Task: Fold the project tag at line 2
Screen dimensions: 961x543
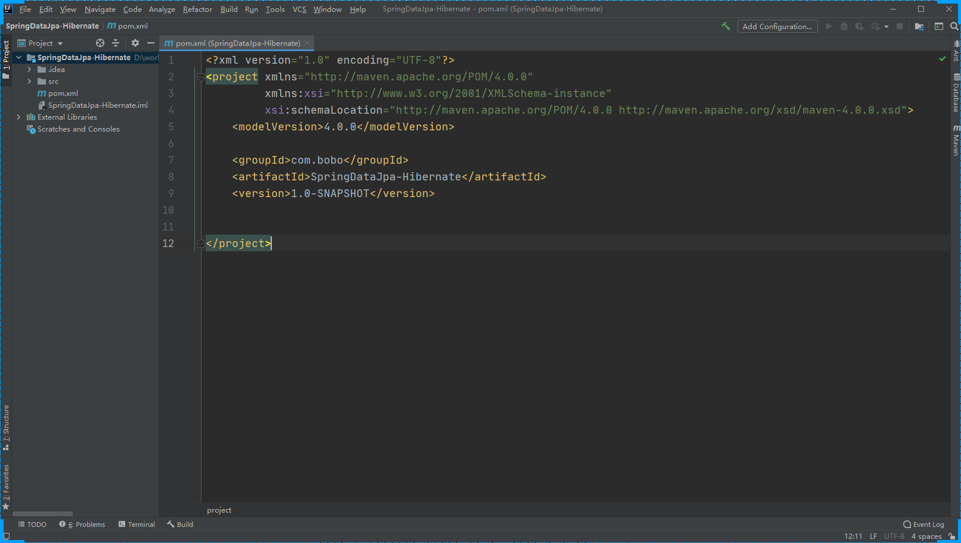Action: pos(201,77)
